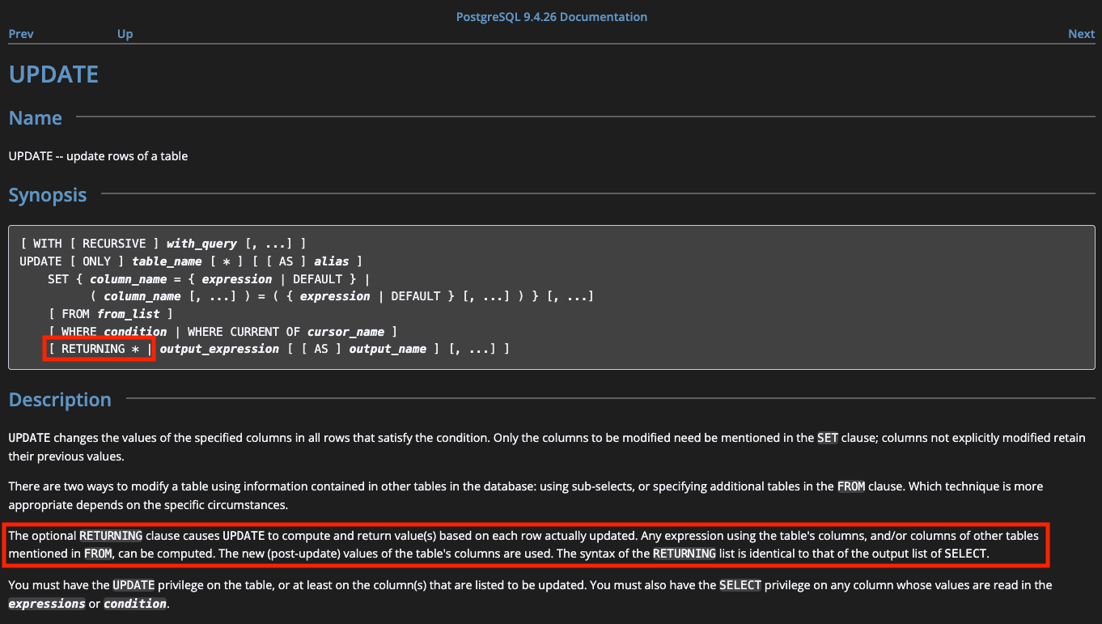Click the Name section heading
Image resolution: width=1102 pixels, height=624 pixels.
coord(36,118)
